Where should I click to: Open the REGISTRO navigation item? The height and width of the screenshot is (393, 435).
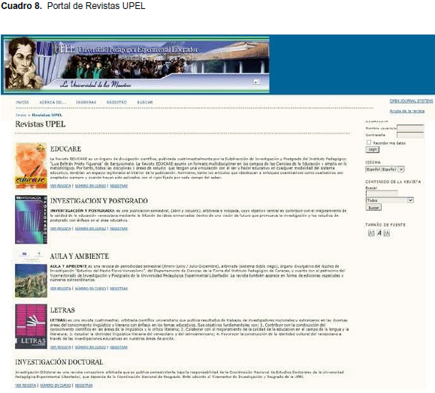tap(116, 102)
